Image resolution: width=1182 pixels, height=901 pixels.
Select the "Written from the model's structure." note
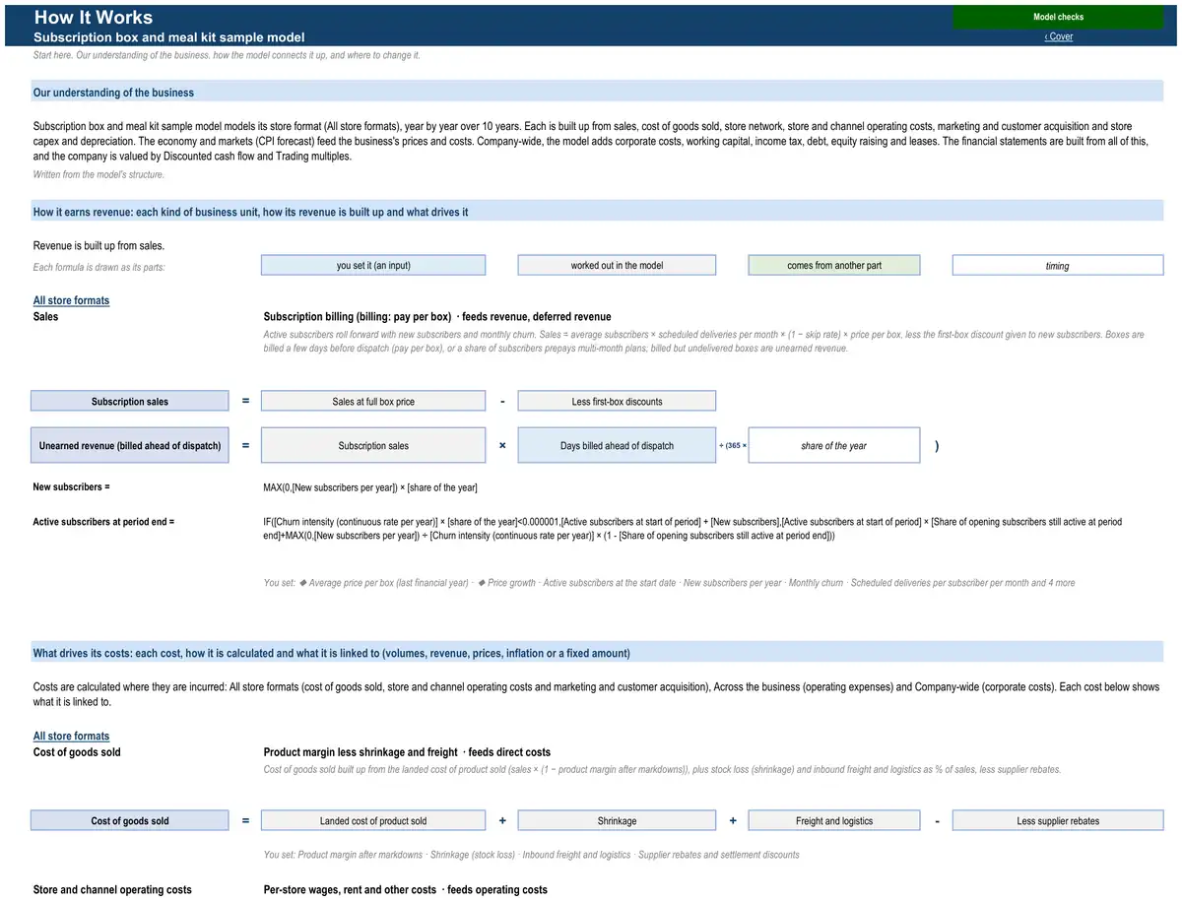click(x=98, y=174)
